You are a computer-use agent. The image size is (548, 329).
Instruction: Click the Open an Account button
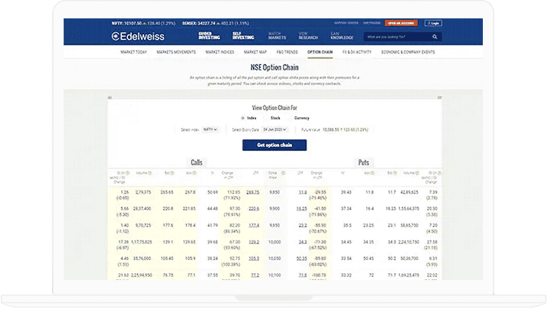401,23
